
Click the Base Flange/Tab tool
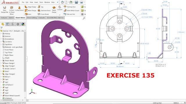click(x=5, y=10)
